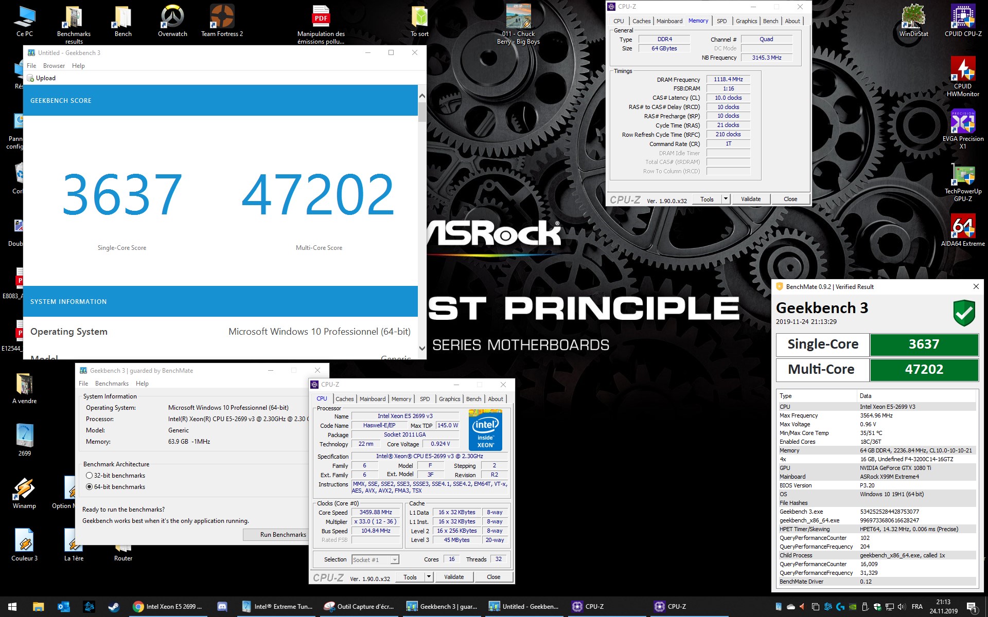The height and width of the screenshot is (617, 988).
Task: Open About tab in Memory CPU-Z window
Action: pyautogui.click(x=792, y=21)
